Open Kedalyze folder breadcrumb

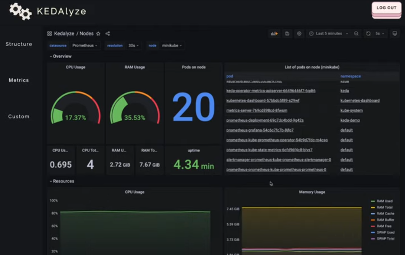point(64,34)
